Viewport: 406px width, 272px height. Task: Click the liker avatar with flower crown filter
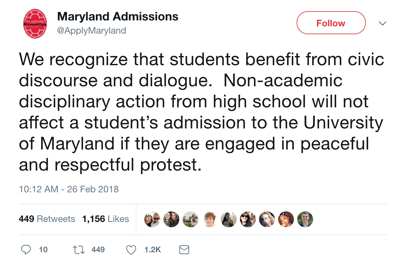[x=267, y=219]
